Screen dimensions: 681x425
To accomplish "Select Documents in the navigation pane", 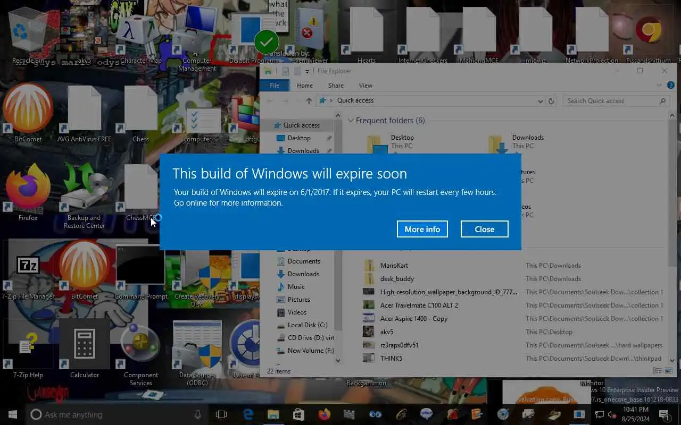I will [304, 261].
